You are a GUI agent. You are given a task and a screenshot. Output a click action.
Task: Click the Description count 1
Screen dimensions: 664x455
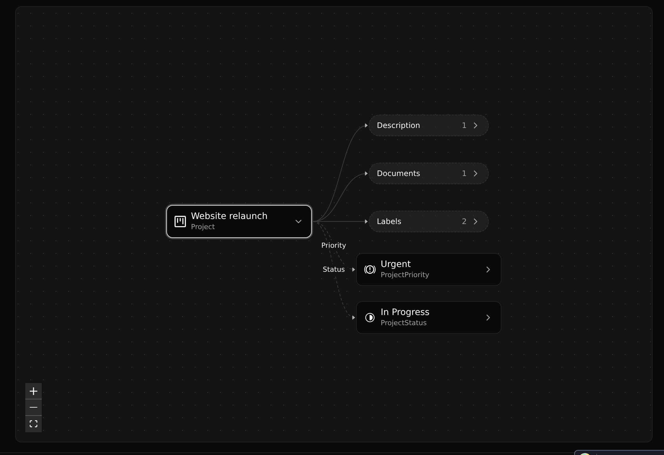(464, 125)
